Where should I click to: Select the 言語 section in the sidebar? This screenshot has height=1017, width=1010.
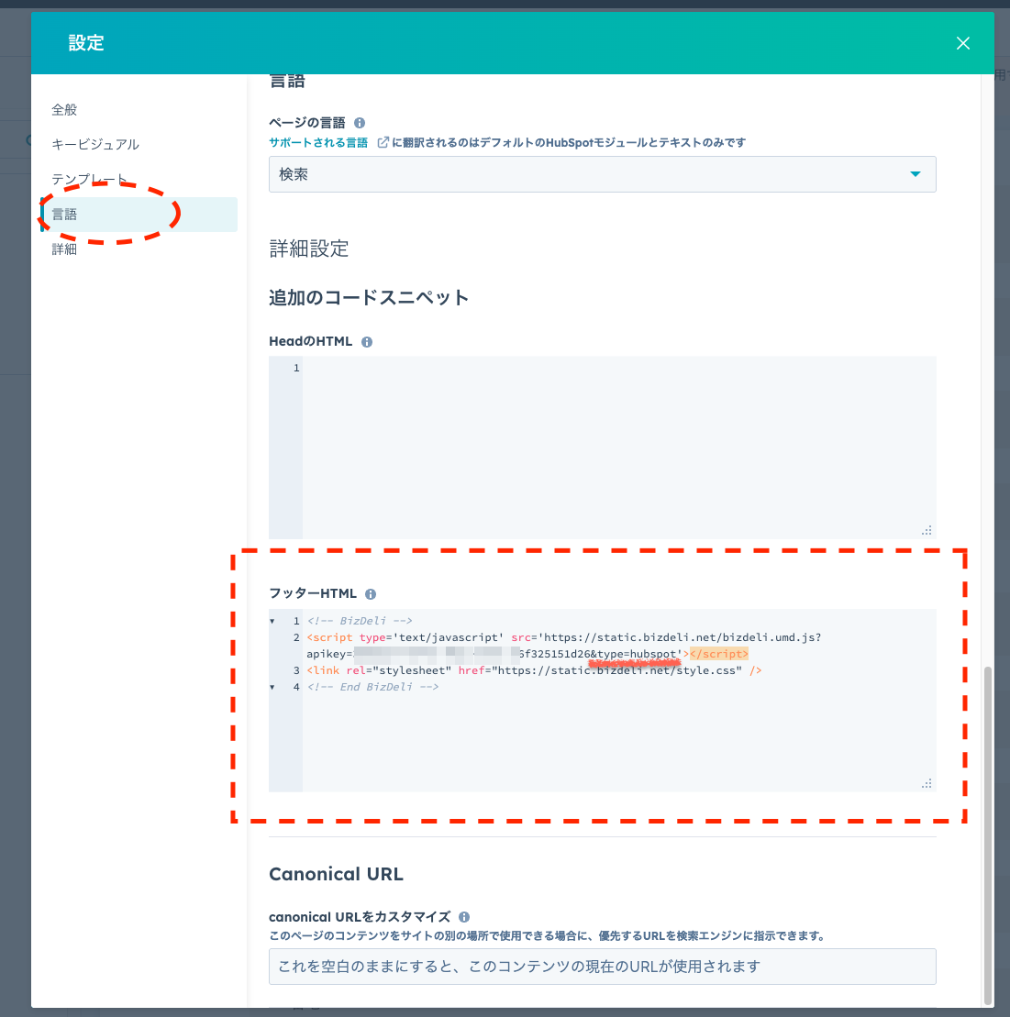point(64,215)
